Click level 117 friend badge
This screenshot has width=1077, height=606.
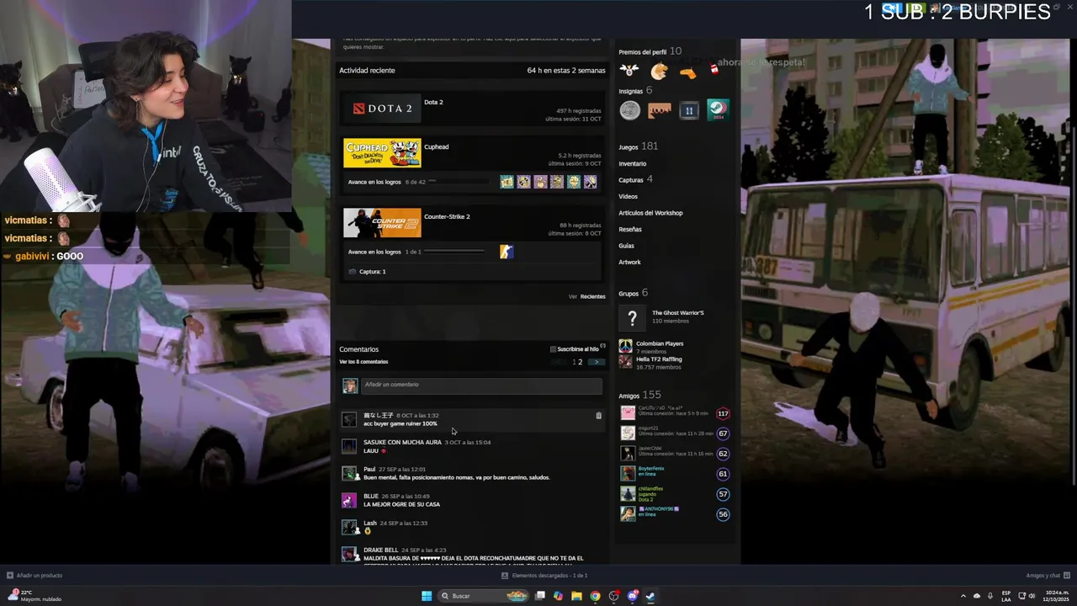pyautogui.click(x=723, y=413)
